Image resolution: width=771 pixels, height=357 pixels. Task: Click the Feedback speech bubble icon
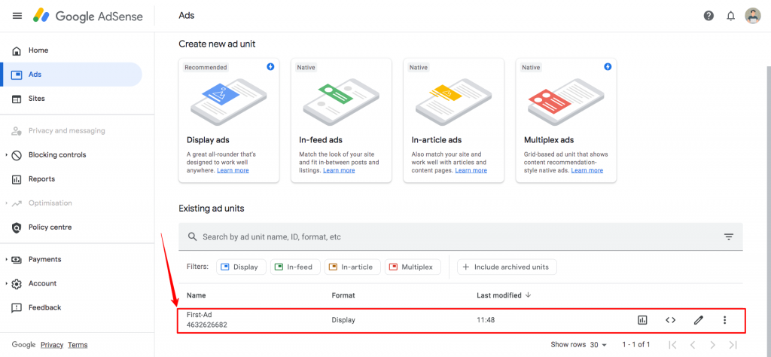click(x=17, y=308)
